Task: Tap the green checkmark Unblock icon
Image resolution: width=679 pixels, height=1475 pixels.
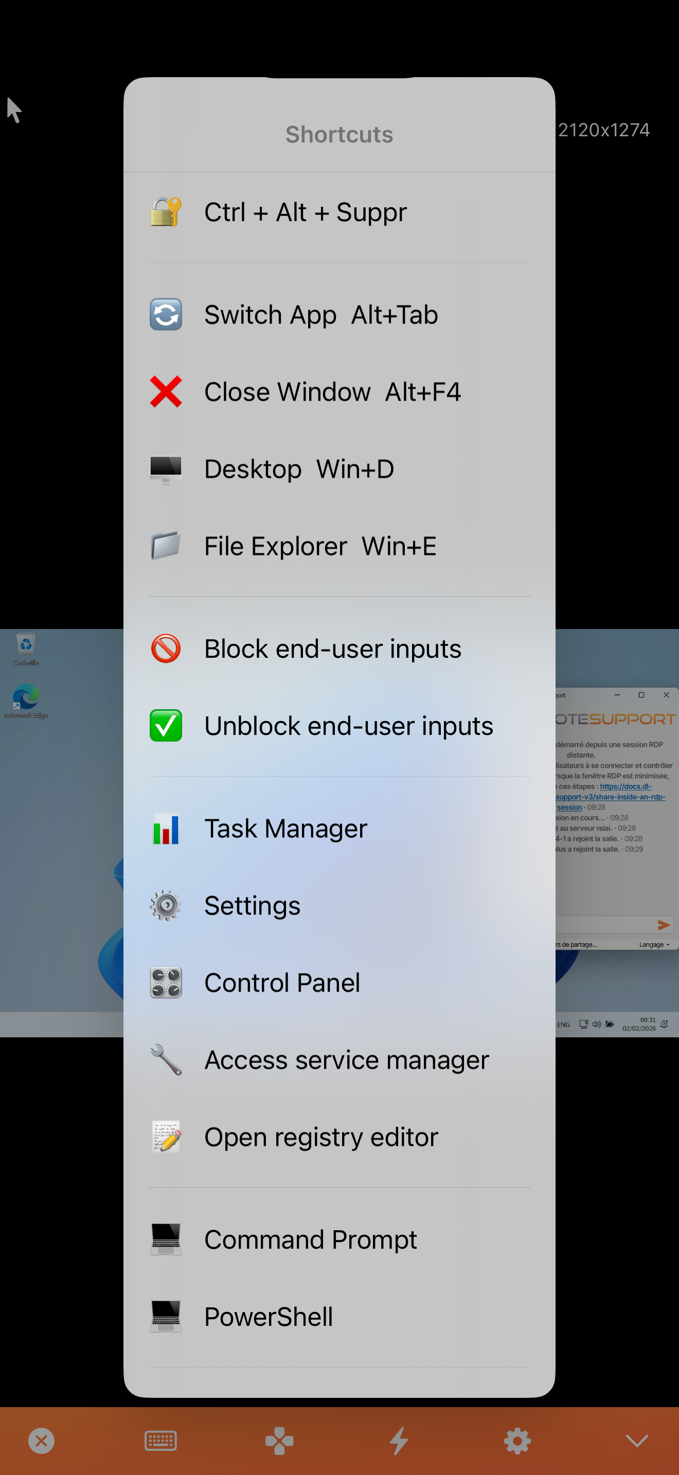Action: point(166,726)
